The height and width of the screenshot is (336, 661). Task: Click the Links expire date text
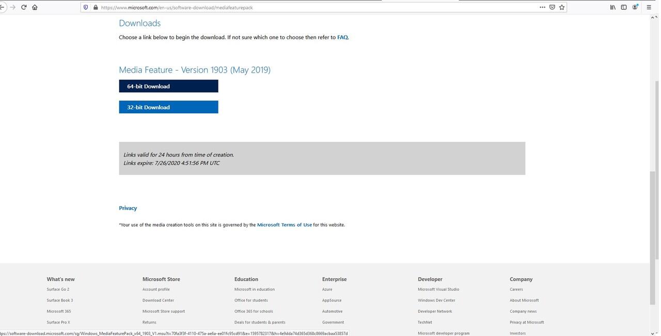(x=171, y=163)
